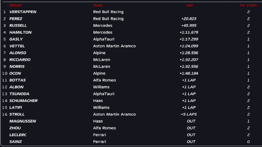Sort by the GAP column header

190,5
